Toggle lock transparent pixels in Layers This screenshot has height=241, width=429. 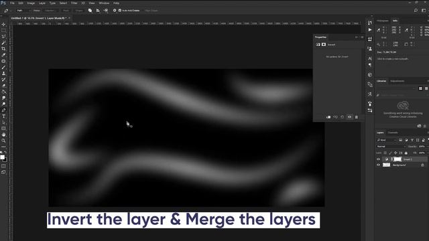click(385, 153)
